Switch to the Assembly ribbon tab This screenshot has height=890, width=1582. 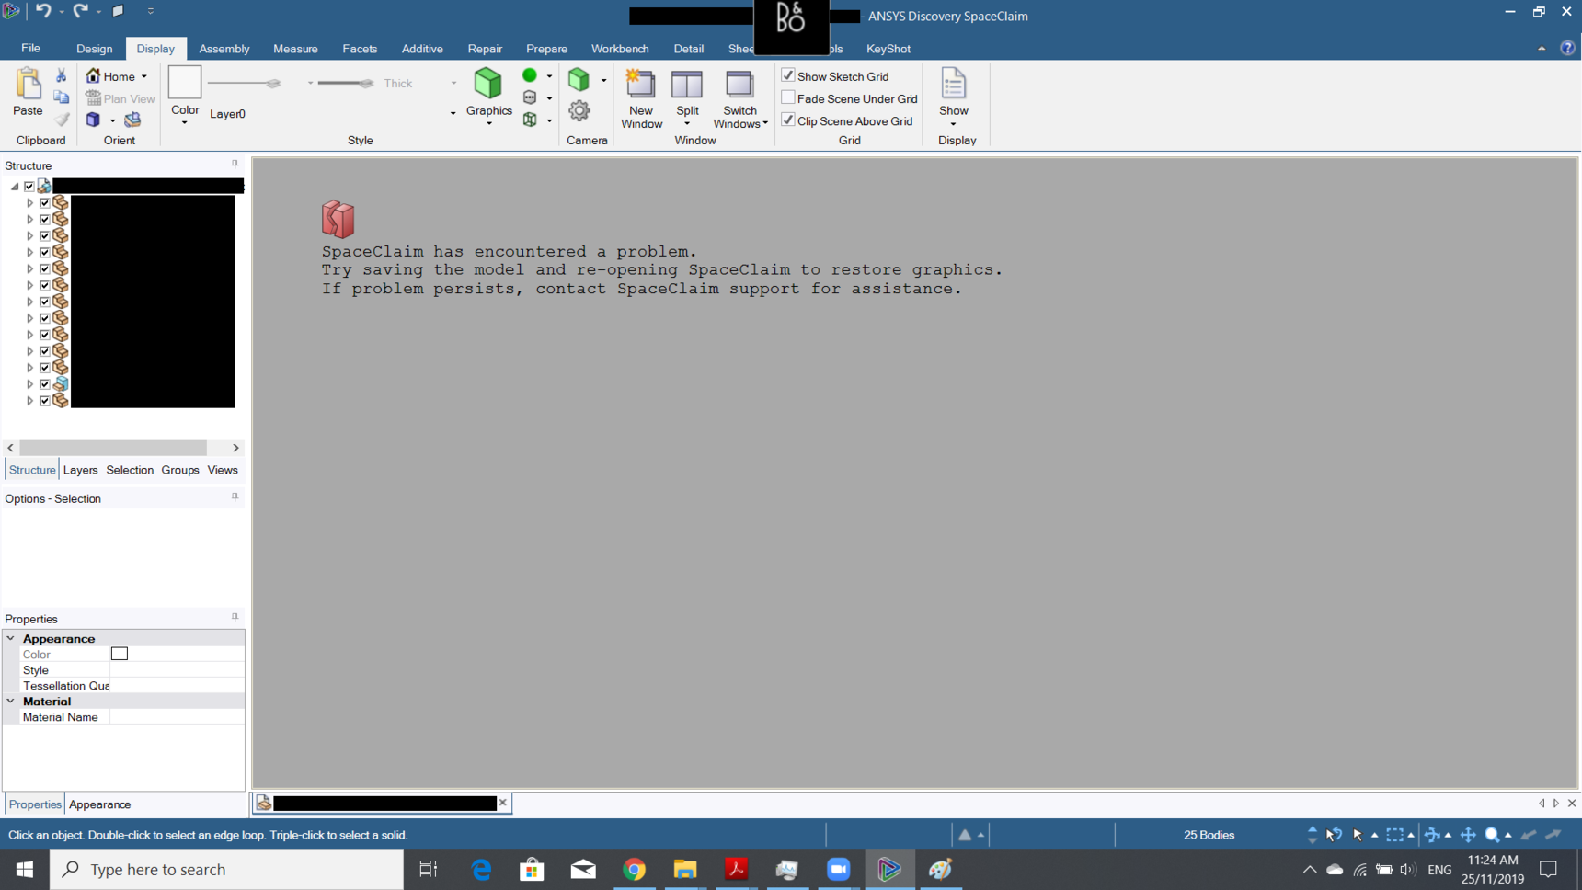click(224, 49)
